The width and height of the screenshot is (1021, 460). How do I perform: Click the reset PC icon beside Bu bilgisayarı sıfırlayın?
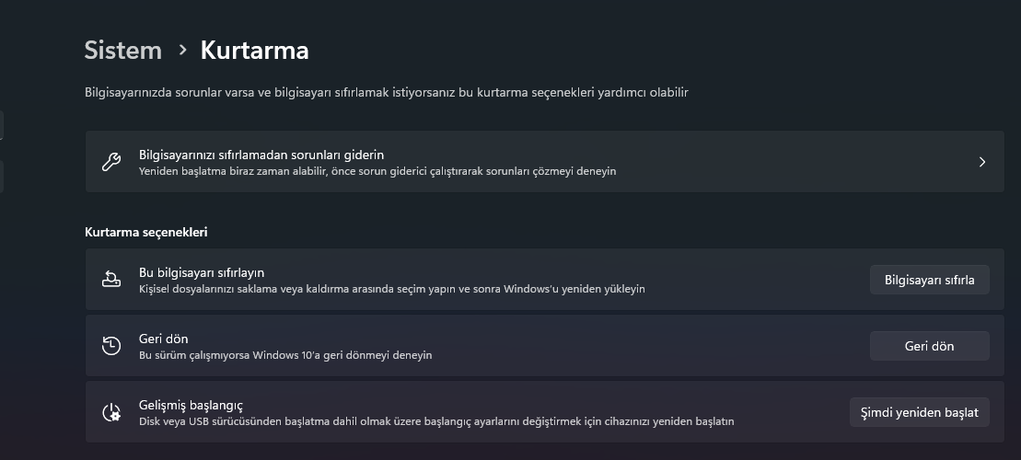point(111,280)
